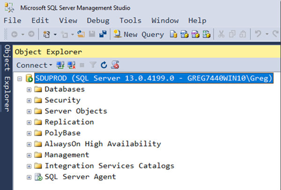This screenshot has height=190, width=281.
Task: Expand the PolyBase folder
Action: pos(29,133)
